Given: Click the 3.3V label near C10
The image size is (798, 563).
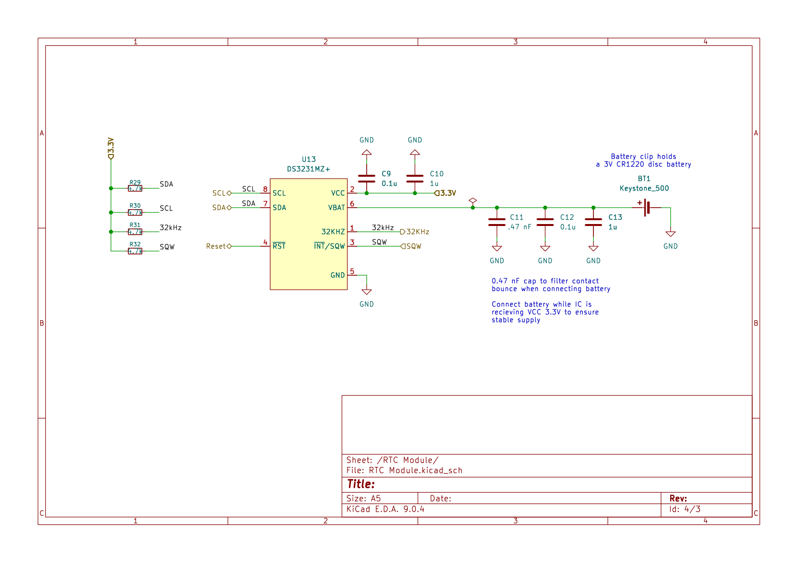Looking at the screenshot, I should tap(445, 193).
